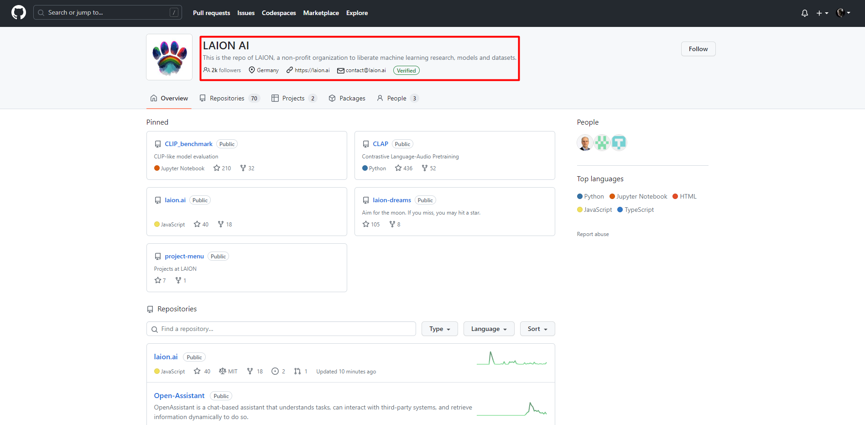
Task: Click the LAION paw avatar image
Action: click(169, 57)
